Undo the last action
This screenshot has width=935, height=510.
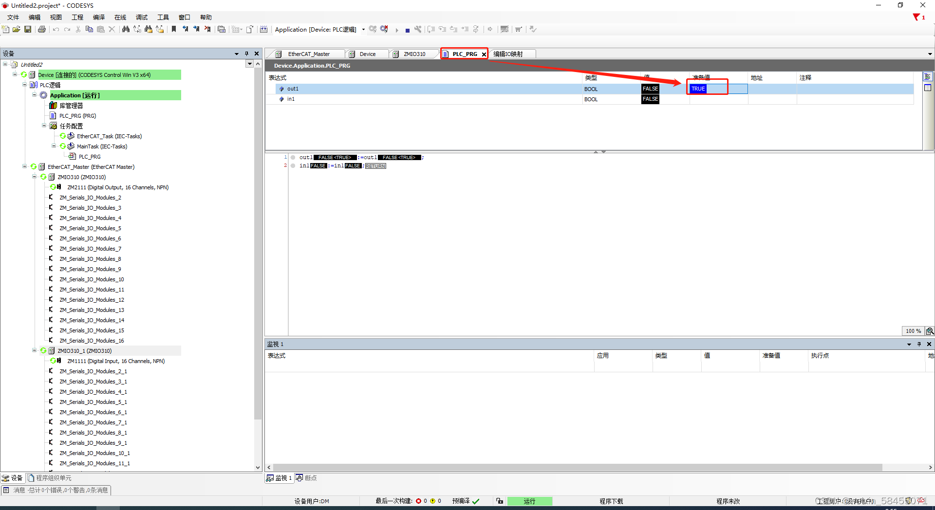(x=56, y=29)
